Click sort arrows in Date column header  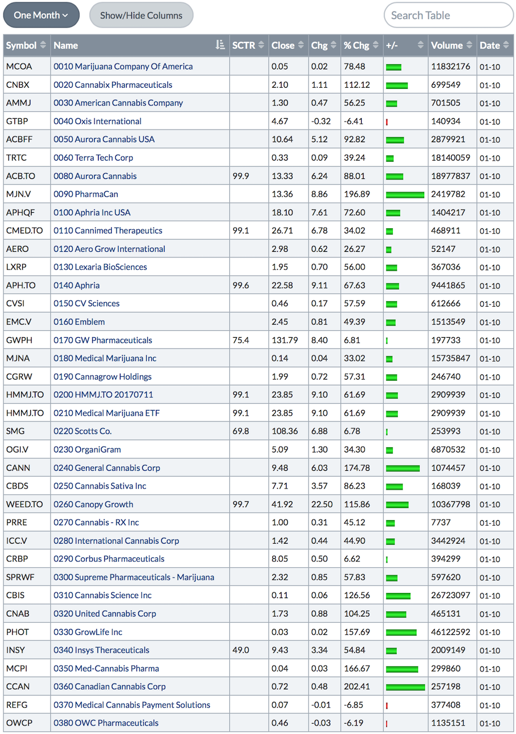pyautogui.click(x=506, y=45)
